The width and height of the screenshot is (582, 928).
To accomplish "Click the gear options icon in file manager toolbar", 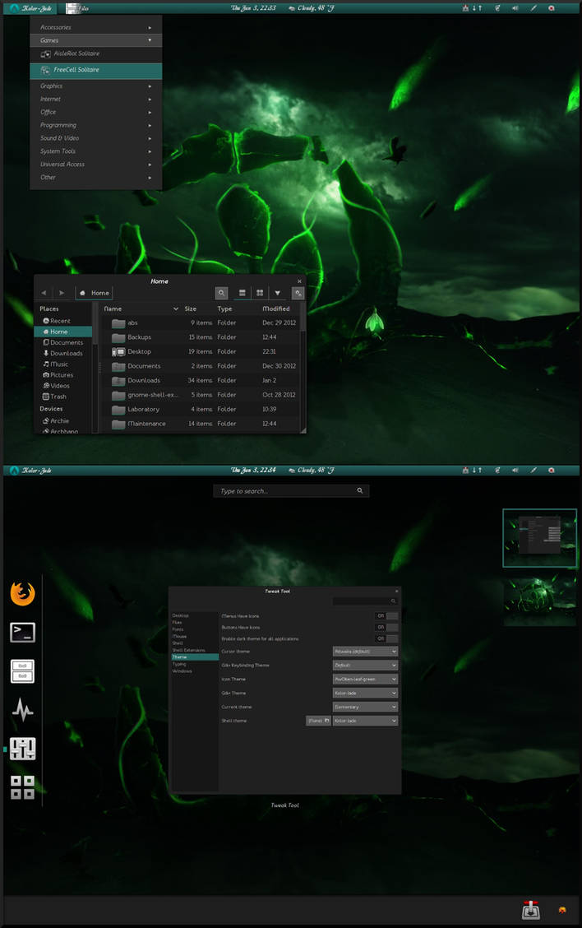I will pos(298,293).
